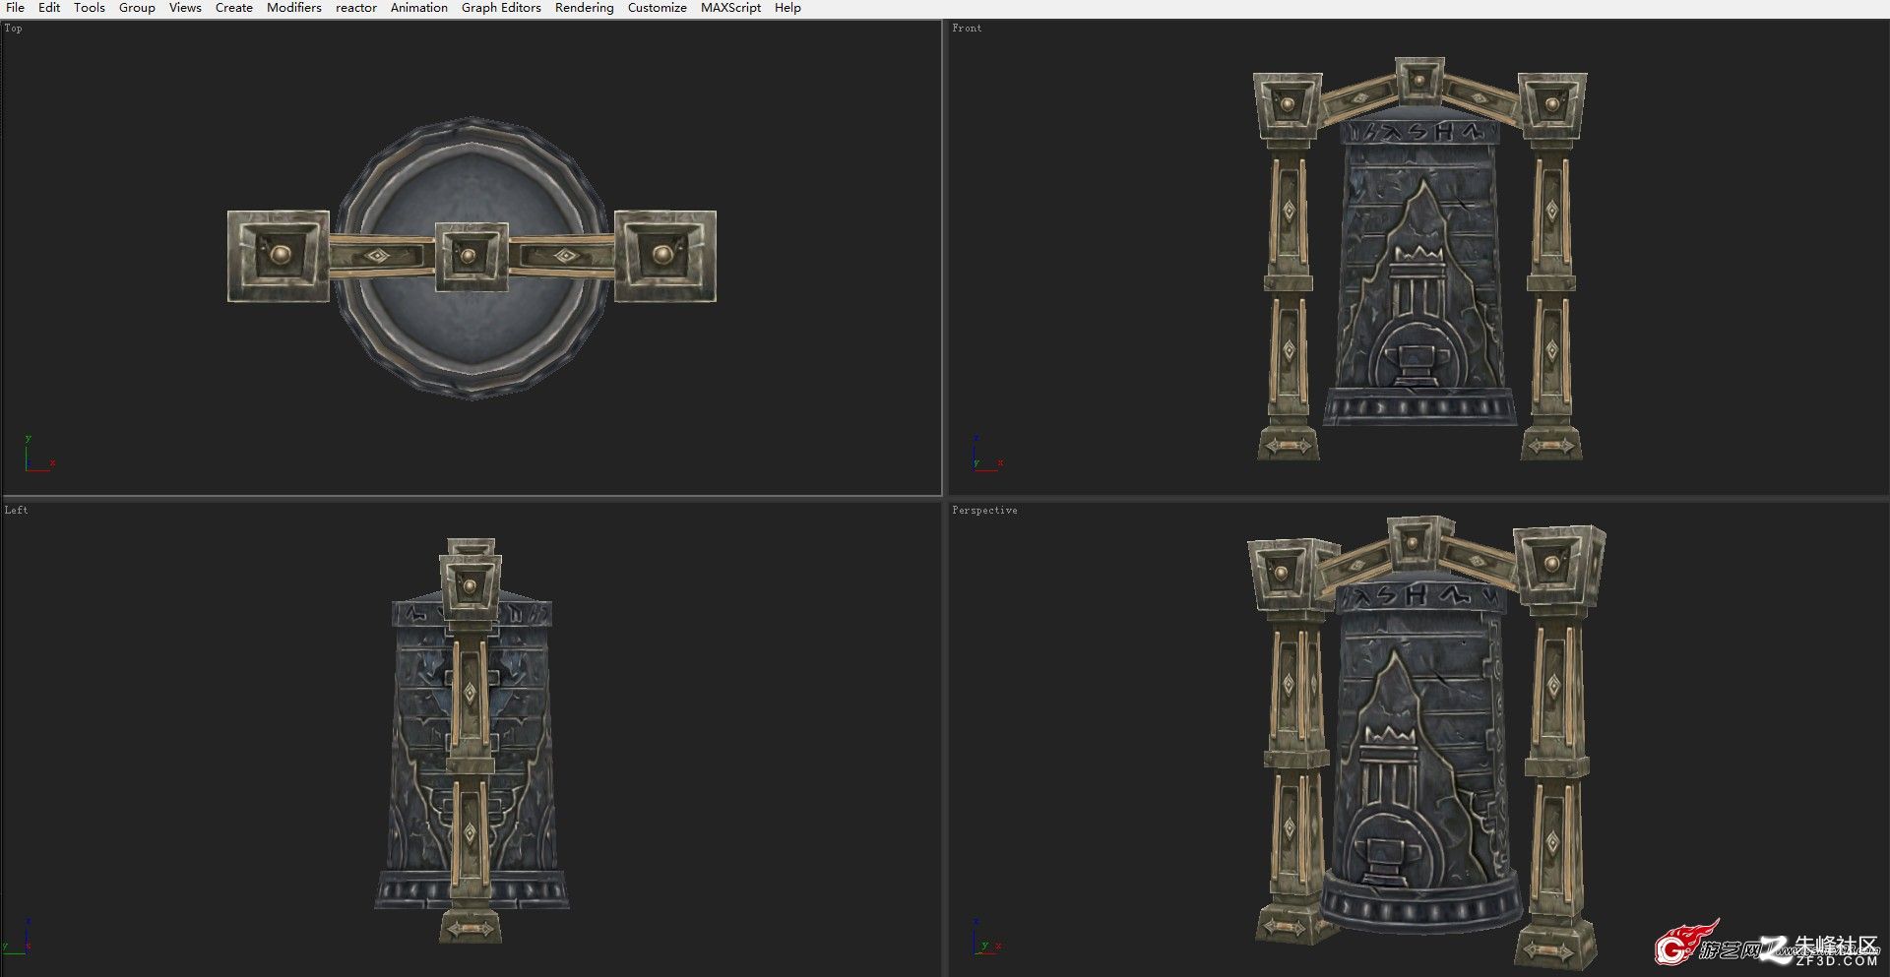This screenshot has width=1890, height=977.
Task: Open the File menu
Action: pyautogui.click(x=16, y=8)
